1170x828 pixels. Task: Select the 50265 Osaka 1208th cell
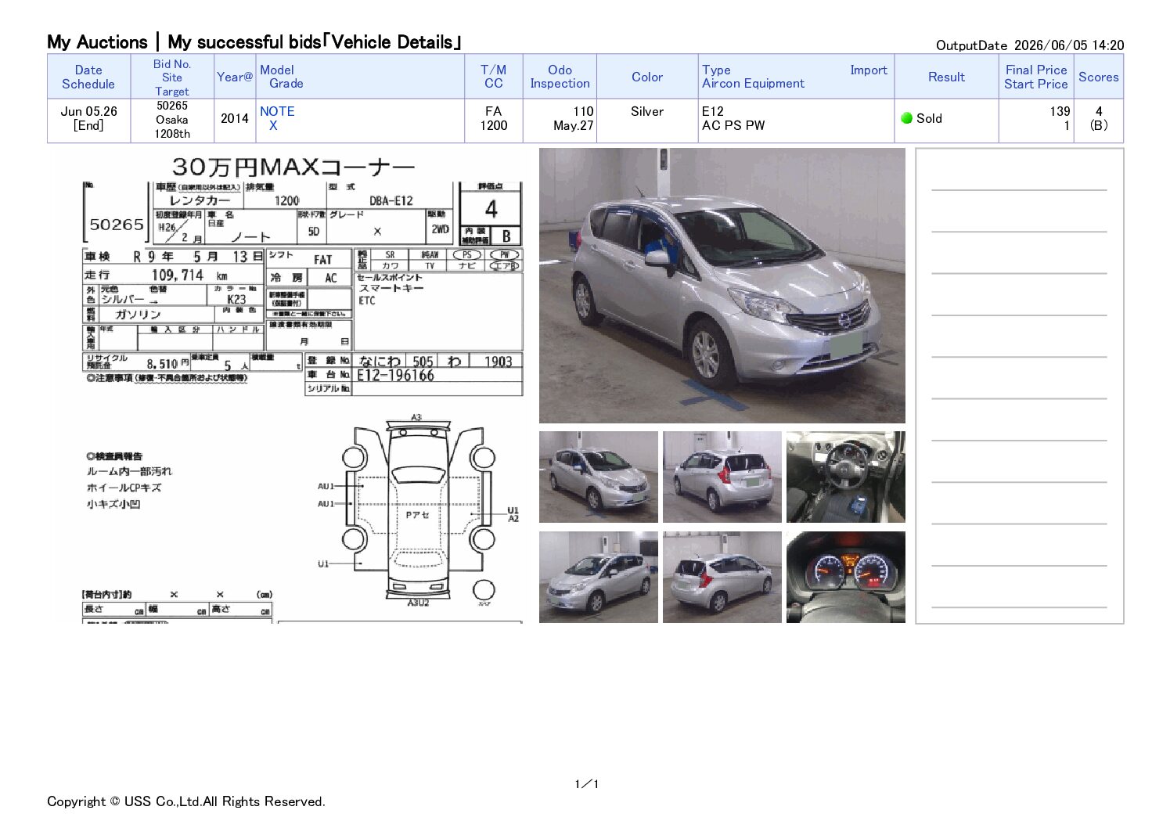pos(172,121)
